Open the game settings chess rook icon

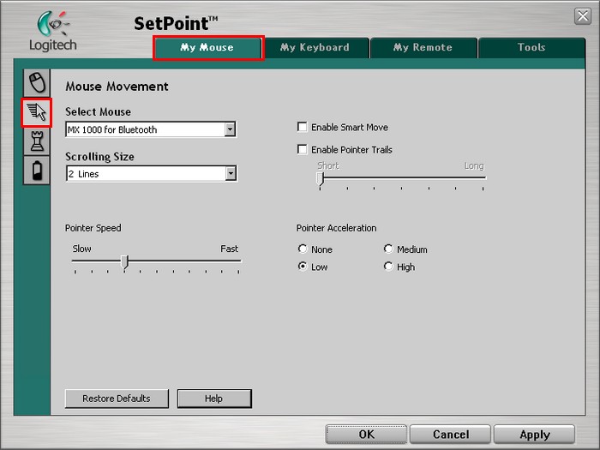(x=37, y=141)
